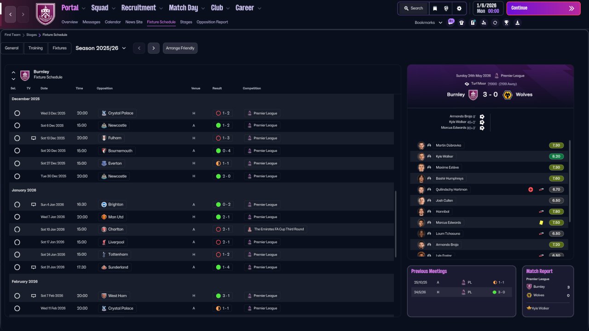This screenshot has width=589, height=331.
Task: Click Marcus Edwards' yellow card icon
Action: 541,223
